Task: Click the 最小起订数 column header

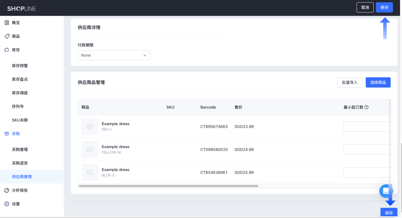Action: [x=353, y=107]
